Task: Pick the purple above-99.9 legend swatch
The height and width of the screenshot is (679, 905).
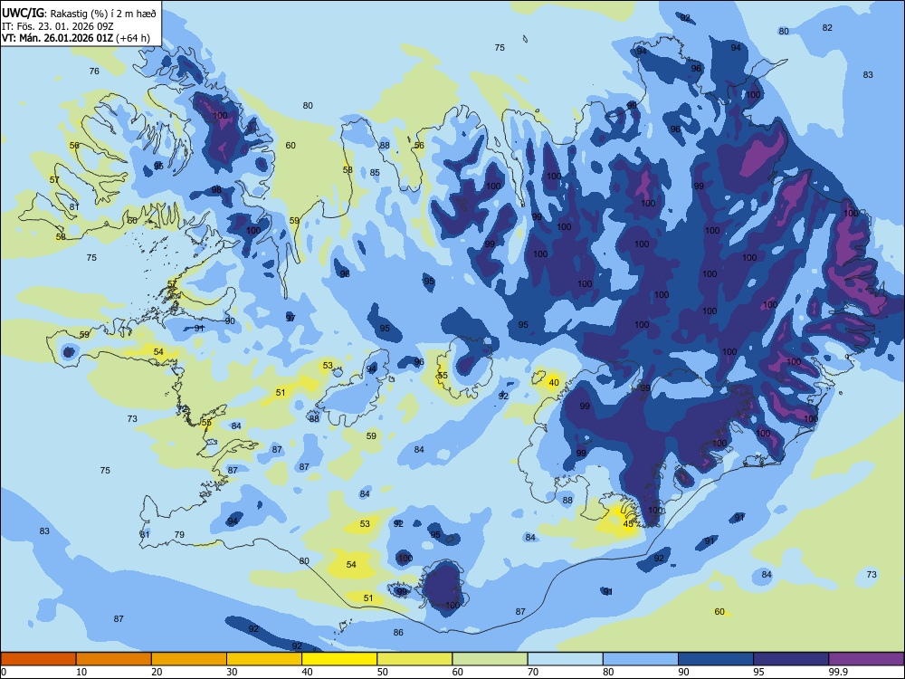Action: click(866, 659)
